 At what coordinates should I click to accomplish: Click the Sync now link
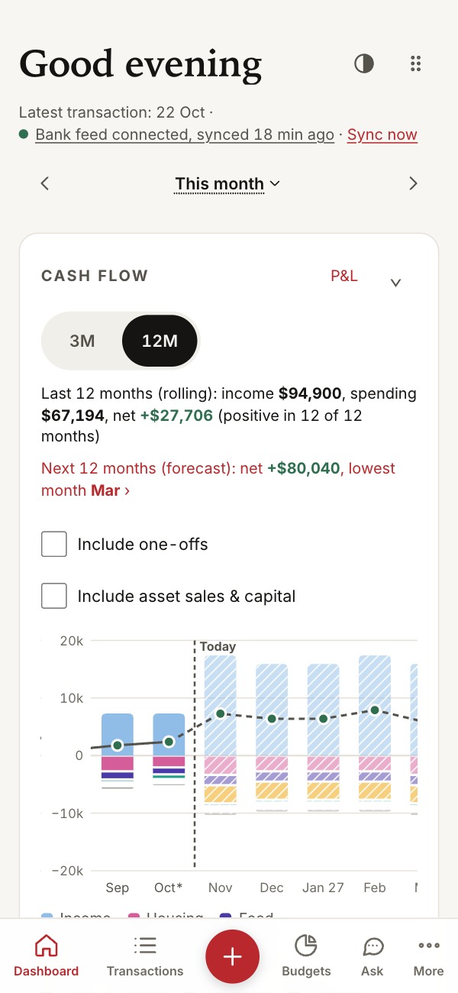382,135
